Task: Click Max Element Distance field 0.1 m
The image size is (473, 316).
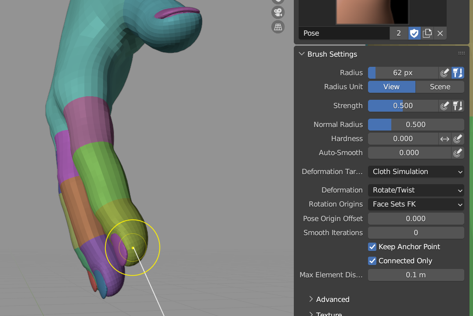Action: (x=416, y=275)
